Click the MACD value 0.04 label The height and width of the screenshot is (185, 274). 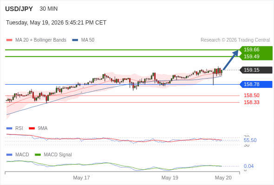(x=248, y=166)
